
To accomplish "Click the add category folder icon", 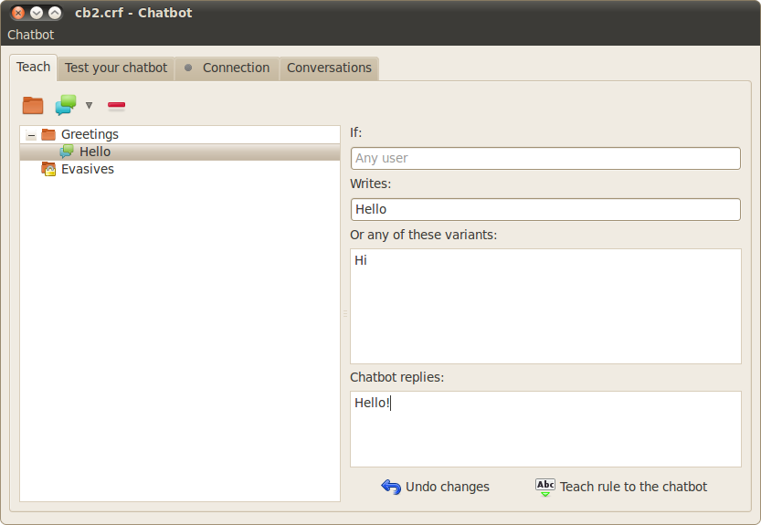I will coord(33,105).
